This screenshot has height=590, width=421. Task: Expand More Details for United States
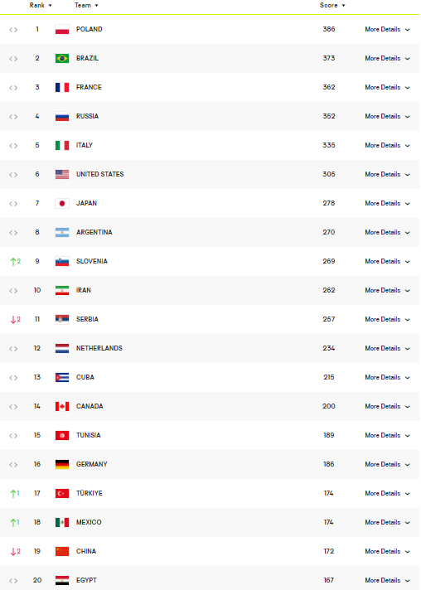[387, 174]
